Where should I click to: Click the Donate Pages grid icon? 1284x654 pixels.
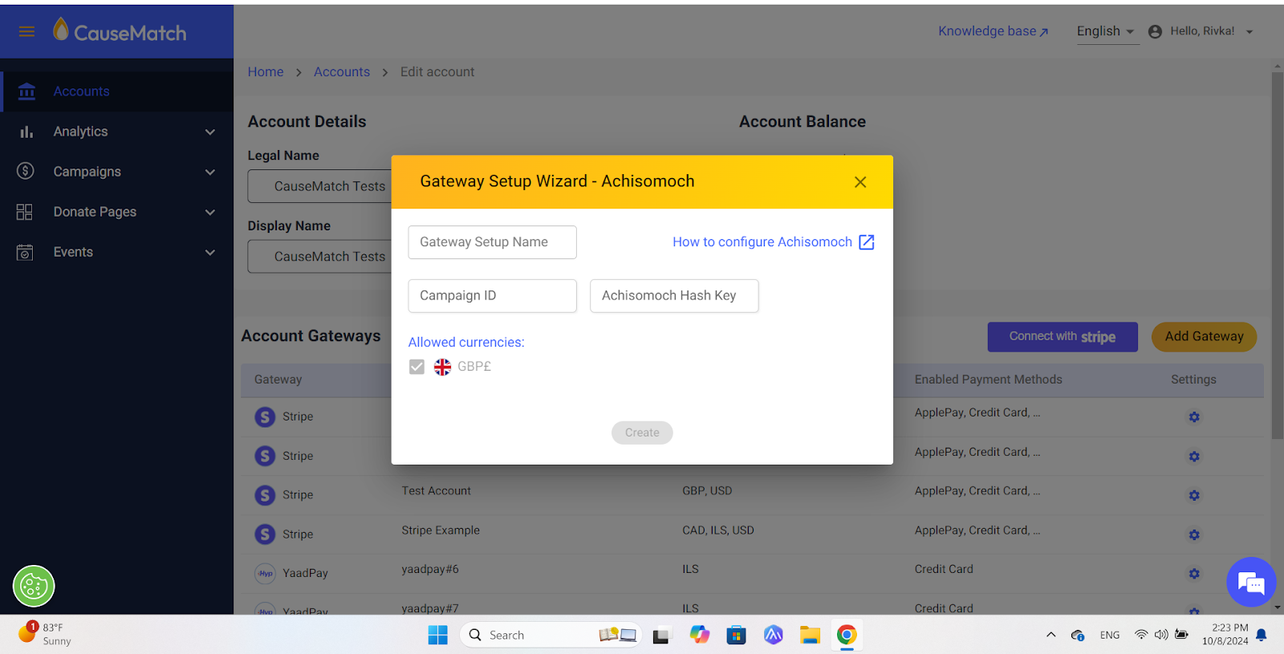pyautogui.click(x=25, y=212)
